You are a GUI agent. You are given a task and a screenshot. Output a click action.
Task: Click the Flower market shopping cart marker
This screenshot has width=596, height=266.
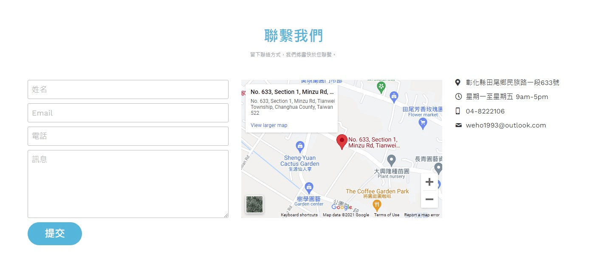click(422, 123)
